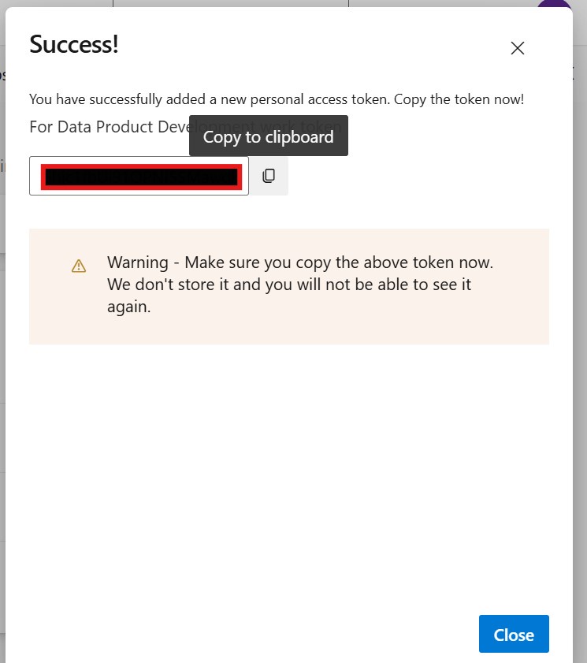This screenshot has height=663, width=587.
Task: Click the Success! dialog title
Action: click(73, 44)
